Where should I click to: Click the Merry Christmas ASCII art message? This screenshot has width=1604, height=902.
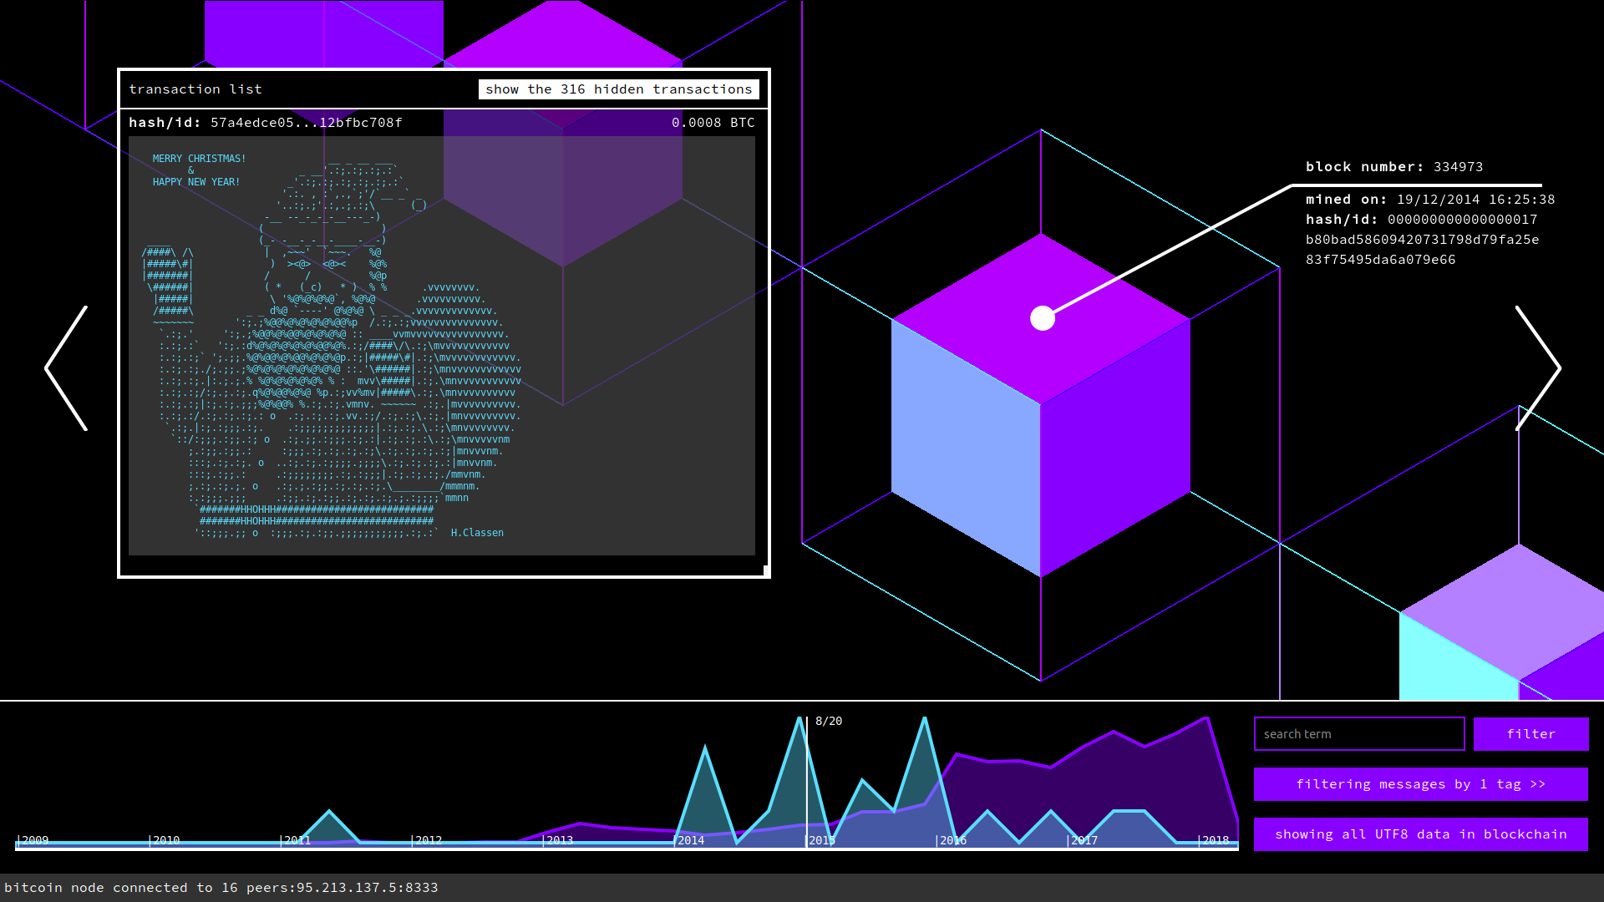point(334,346)
